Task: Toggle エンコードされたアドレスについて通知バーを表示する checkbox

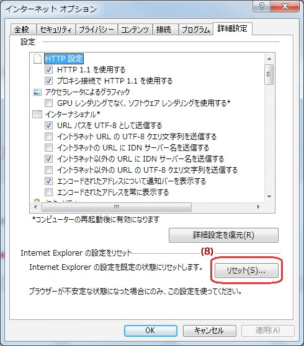Action: pos(48,181)
